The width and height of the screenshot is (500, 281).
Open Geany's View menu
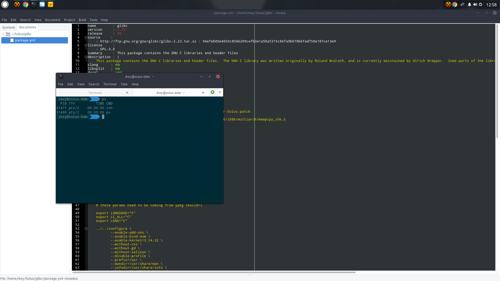coord(38,20)
